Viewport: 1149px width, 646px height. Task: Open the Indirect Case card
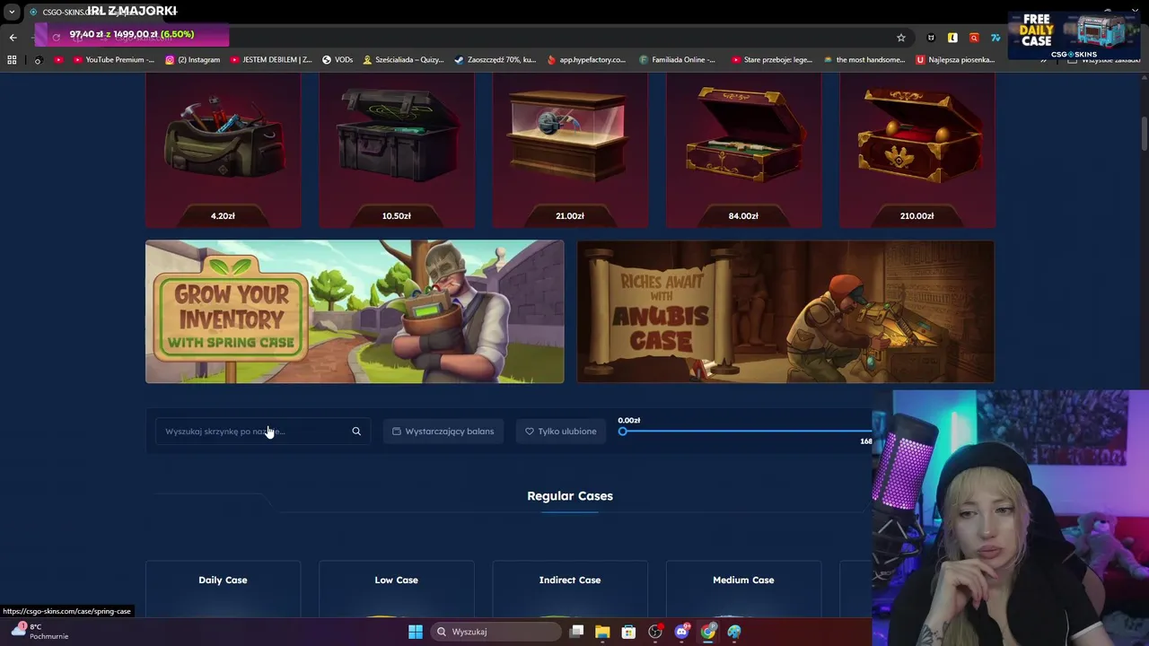pyautogui.click(x=570, y=590)
